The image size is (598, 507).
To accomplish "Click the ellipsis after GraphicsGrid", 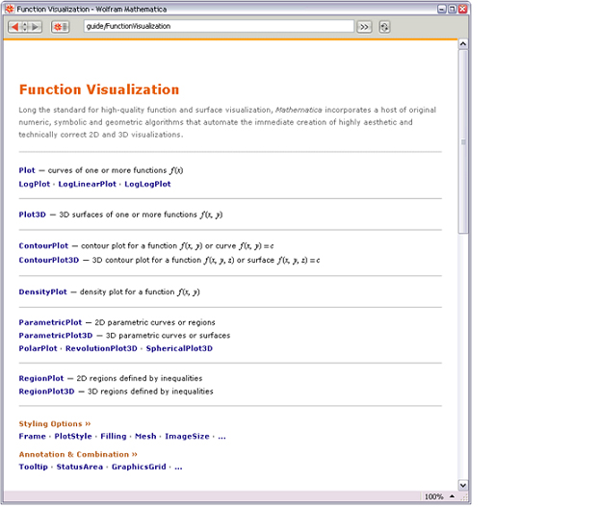I will coord(178,467).
